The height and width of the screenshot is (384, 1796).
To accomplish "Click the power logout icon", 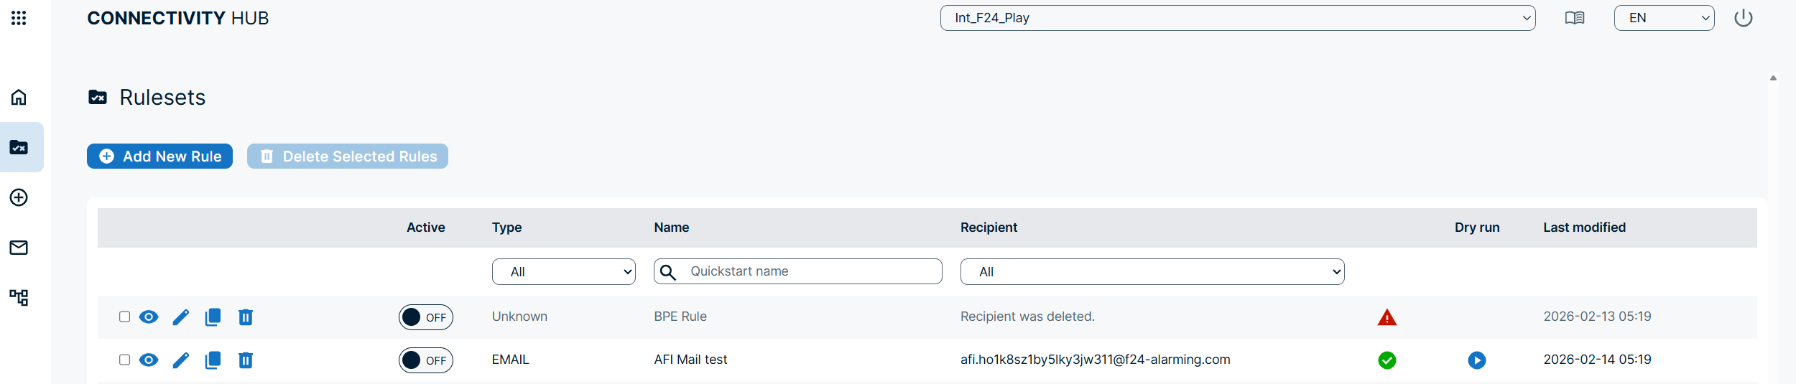I will pos(1744,18).
